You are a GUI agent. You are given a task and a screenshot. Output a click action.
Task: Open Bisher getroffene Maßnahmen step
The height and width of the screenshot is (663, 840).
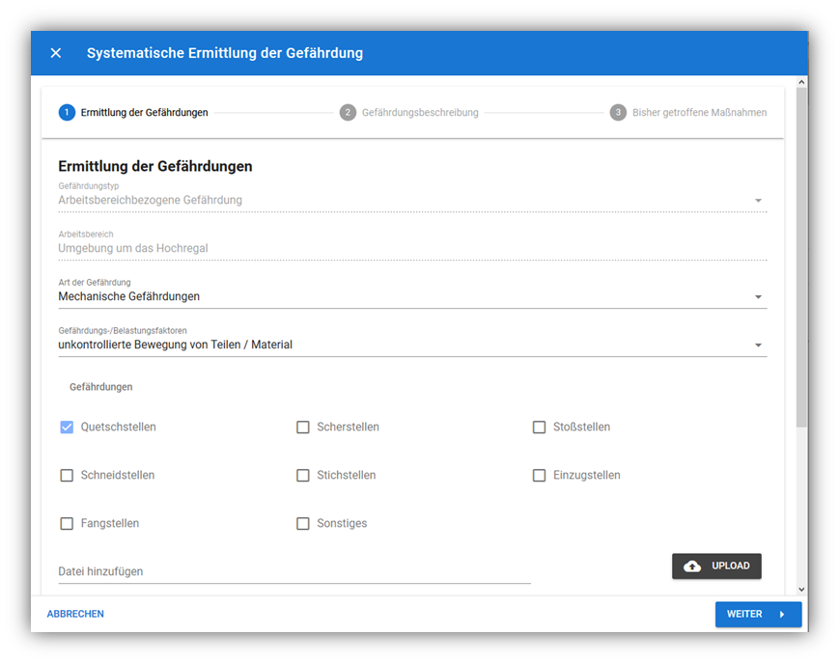coord(700,113)
